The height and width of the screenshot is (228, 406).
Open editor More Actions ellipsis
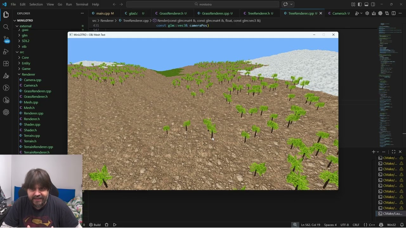click(400, 13)
